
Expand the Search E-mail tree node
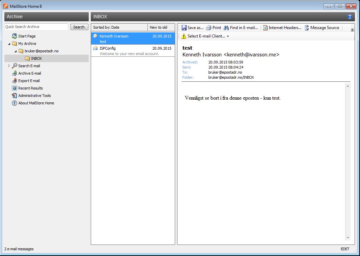9,66
